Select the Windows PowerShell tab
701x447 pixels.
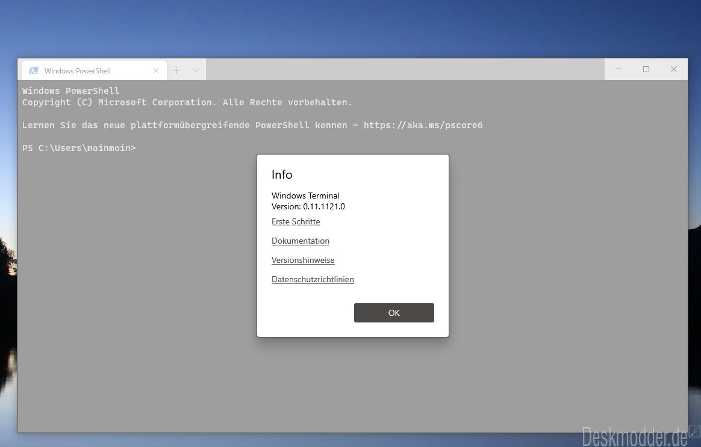[94, 70]
